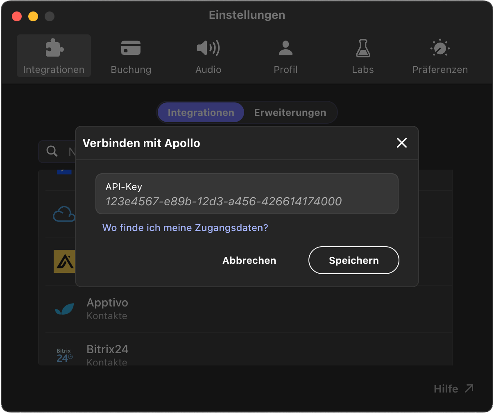Click the Hilfe external arrow icon
This screenshot has width=494, height=413.
469,388
